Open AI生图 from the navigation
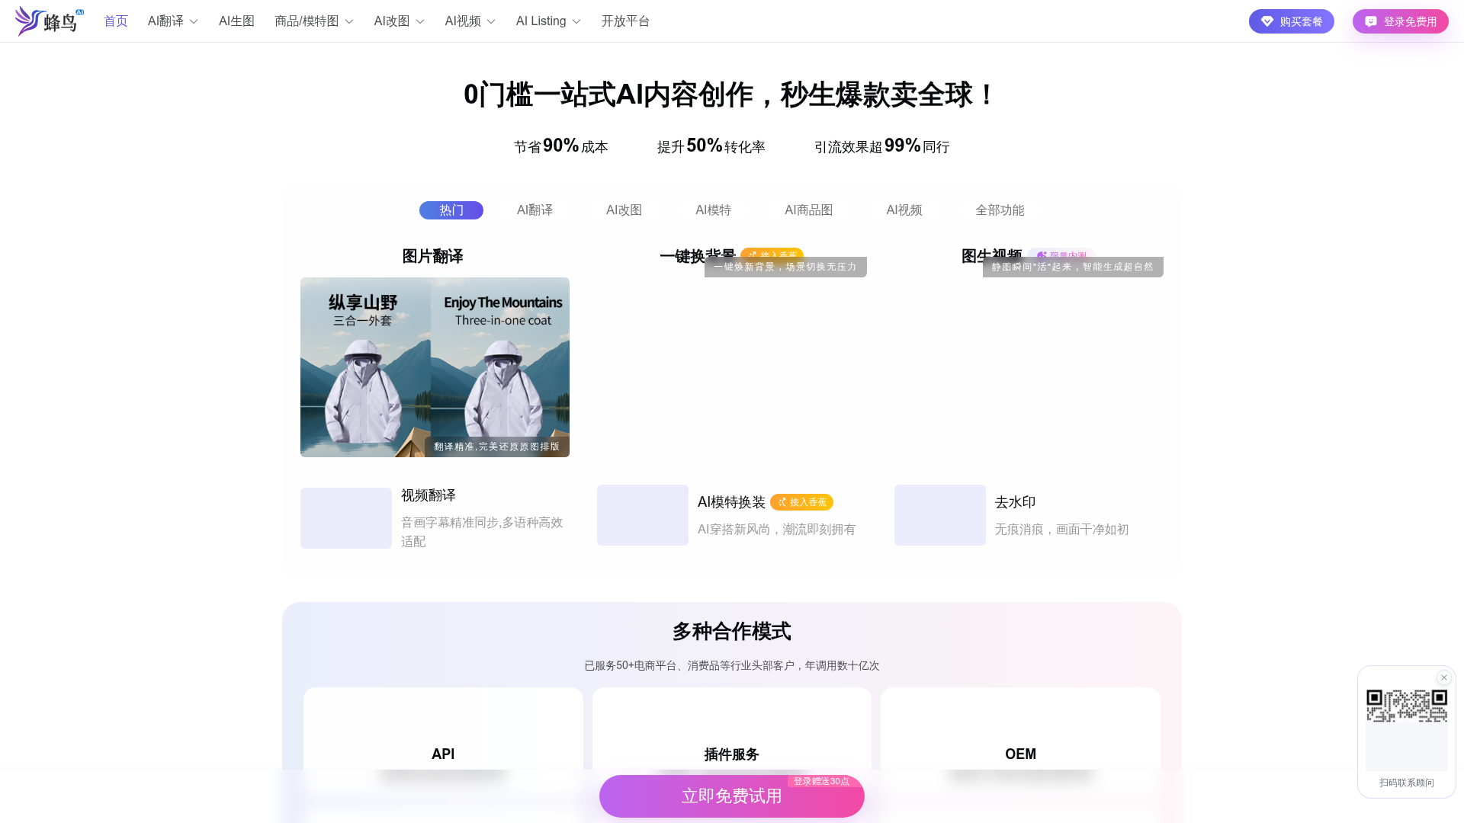This screenshot has width=1464, height=823. coord(236,21)
